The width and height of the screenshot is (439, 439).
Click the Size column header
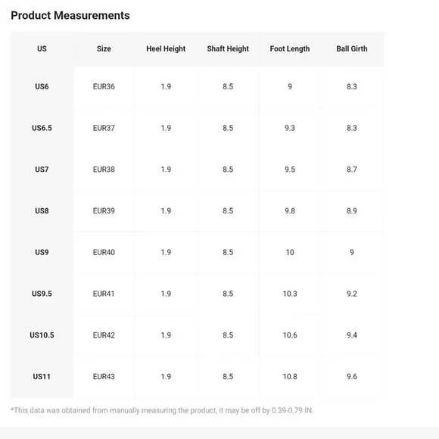coord(104,48)
